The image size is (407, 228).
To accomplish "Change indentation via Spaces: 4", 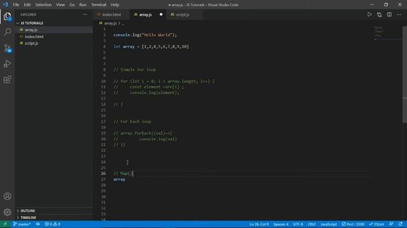I will pos(281,224).
